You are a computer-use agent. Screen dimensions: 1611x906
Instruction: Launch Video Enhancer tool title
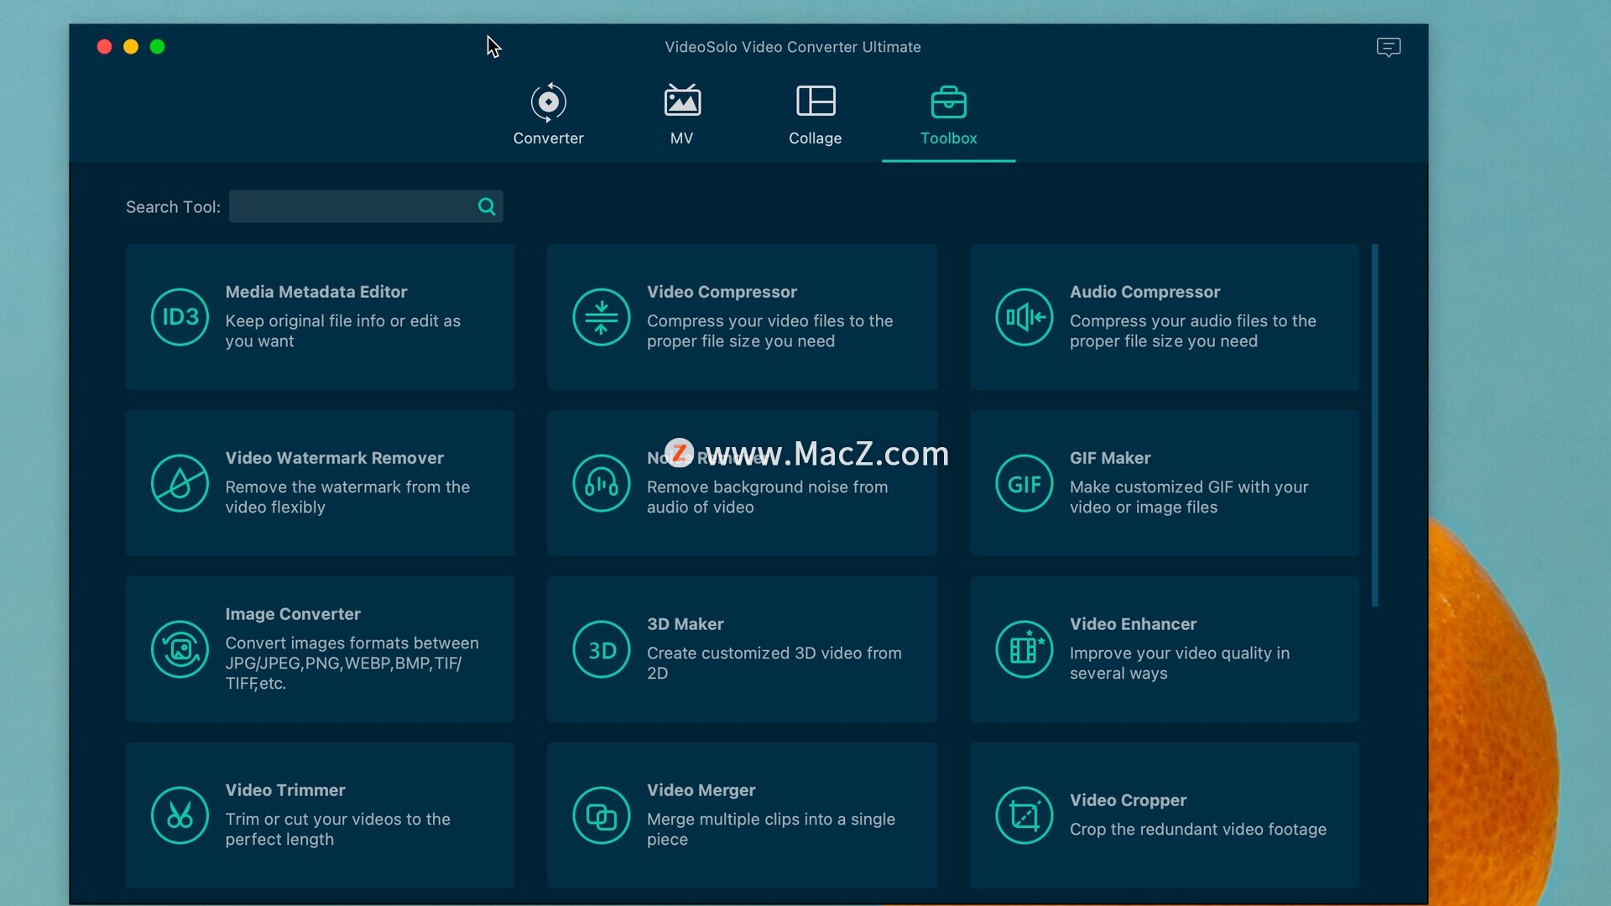(x=1133, y=624)
